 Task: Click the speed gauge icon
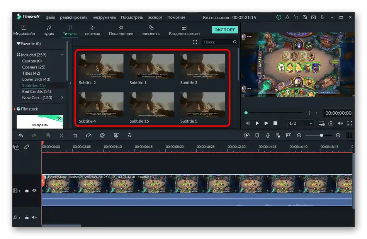(x=89, y=135)
